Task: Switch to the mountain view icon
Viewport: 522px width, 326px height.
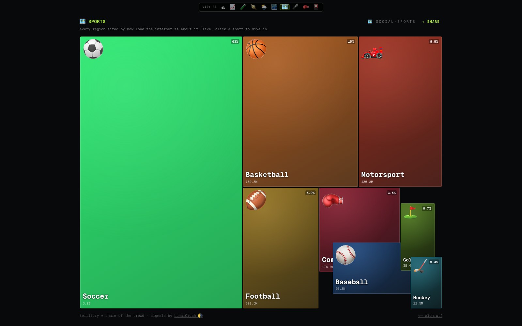Action: [223, 7]
